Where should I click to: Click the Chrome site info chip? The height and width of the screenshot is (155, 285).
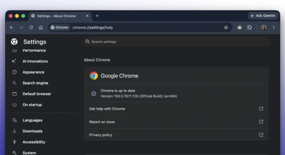point(59,27)
